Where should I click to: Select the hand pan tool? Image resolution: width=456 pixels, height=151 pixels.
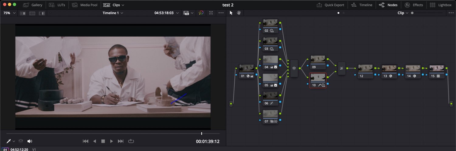tap(239, 13)
